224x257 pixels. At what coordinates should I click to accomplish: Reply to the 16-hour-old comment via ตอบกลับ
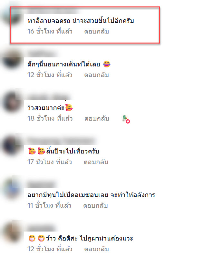[96, 31]
